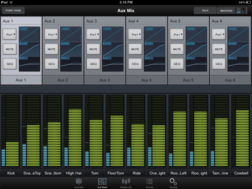The width and height of the screenshot is (252, 189).
Task: Open Aux 1 GATE graph
Action: [30, 34]
